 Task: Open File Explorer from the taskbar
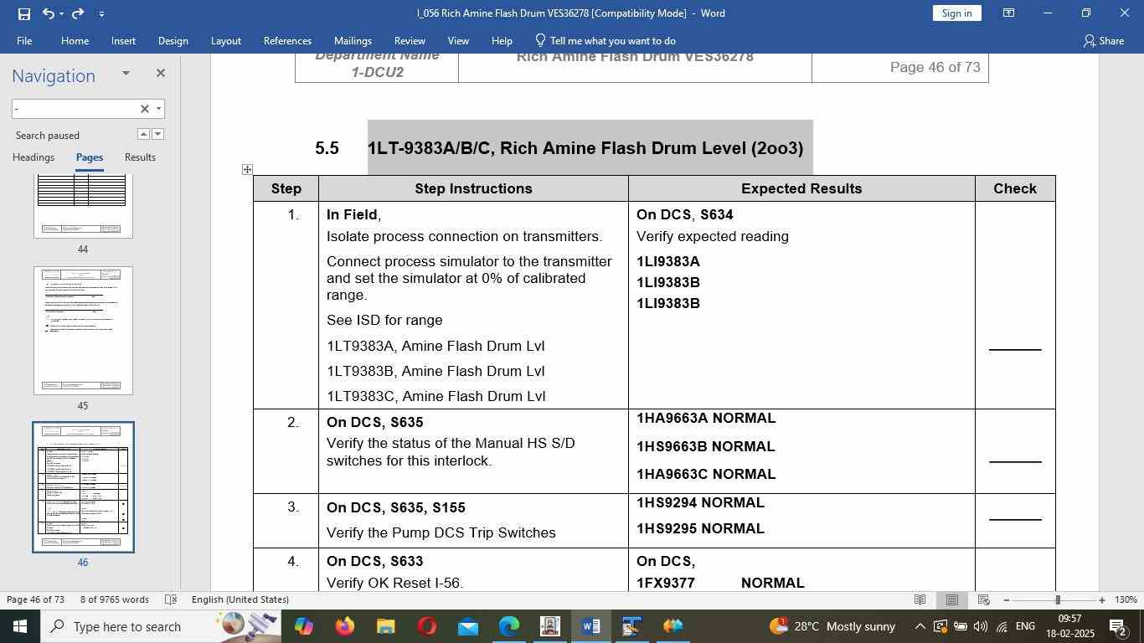(385, 626)
